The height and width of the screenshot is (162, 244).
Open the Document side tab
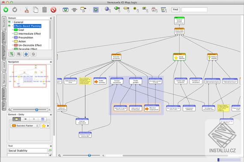tap(4, 24)
